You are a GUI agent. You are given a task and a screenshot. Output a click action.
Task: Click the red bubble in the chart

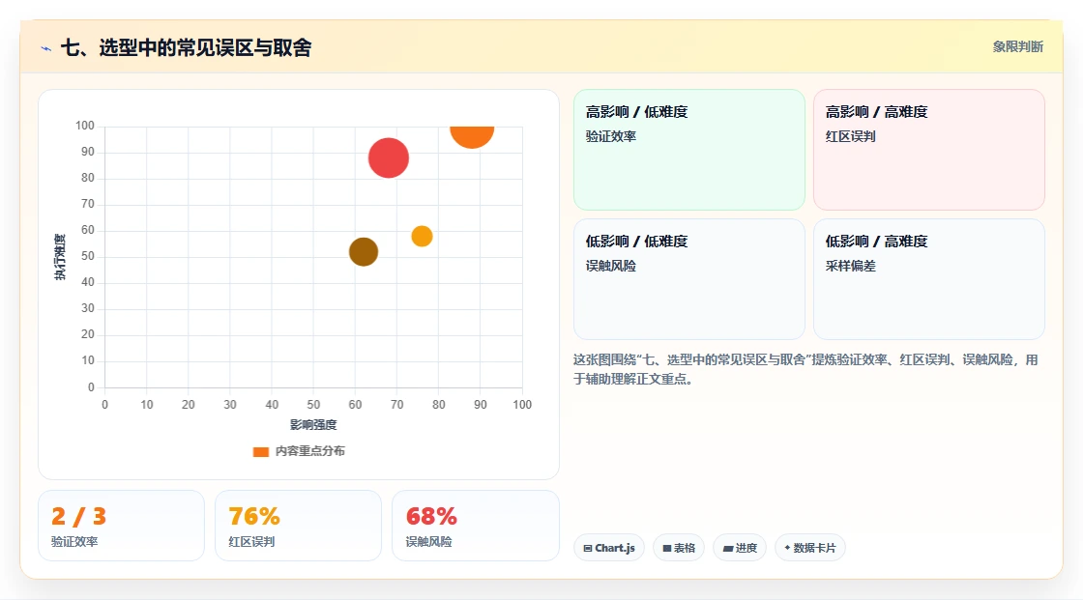[388, 158]
